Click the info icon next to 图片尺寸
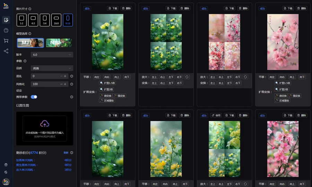The height and width of the screenshot is (187, 312). tap(30, 9)
